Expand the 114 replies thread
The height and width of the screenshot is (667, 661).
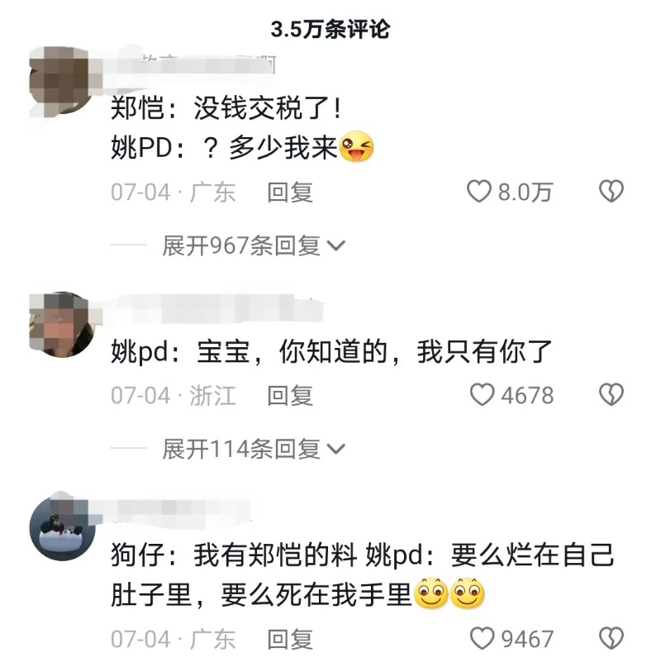pos(254,449)
